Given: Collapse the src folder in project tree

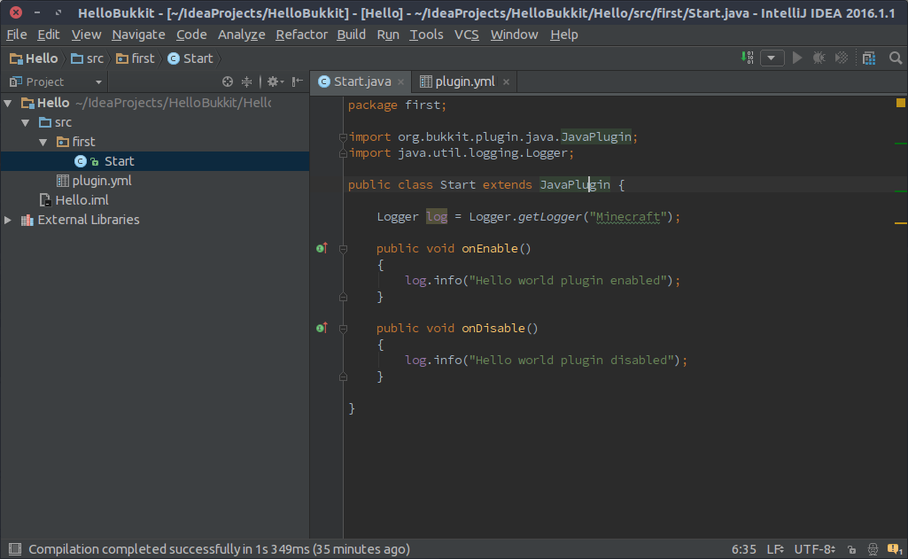Looking at the screenshot, I should coord(26,122).
